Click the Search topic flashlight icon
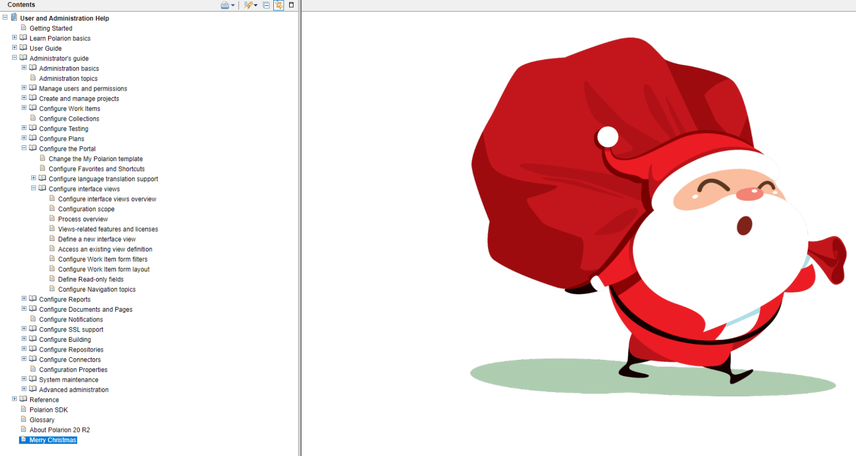This screenshot has height=456, width=856. [x=248, y=5]
